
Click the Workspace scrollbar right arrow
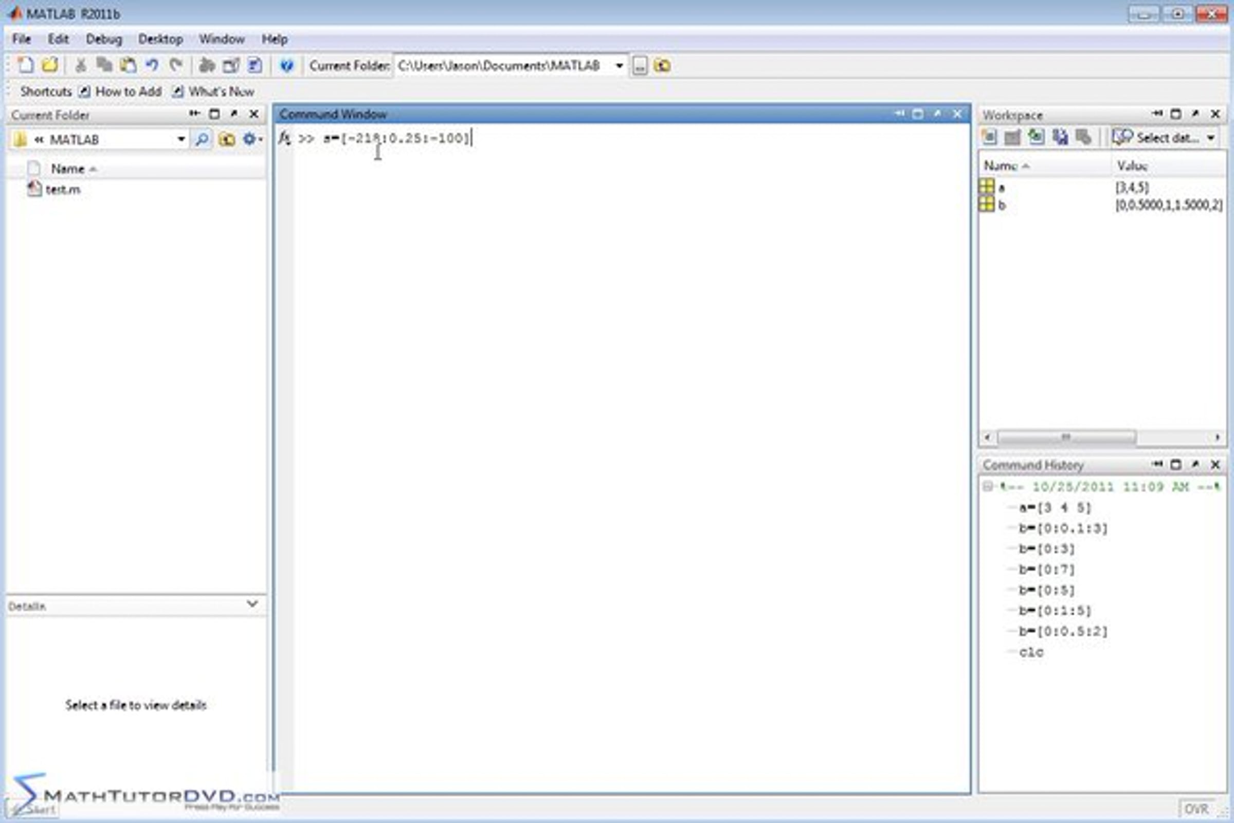pyautogui.click(x=1217, y=437)
